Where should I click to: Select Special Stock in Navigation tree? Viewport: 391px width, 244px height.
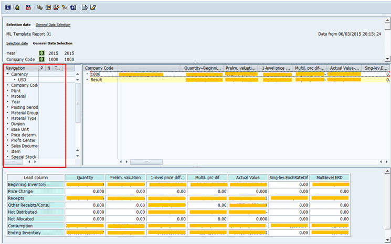pos(24,157)
